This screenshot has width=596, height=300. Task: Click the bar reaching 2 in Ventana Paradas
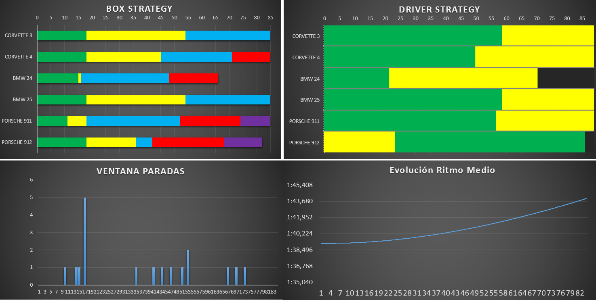[x=188, y=267]
